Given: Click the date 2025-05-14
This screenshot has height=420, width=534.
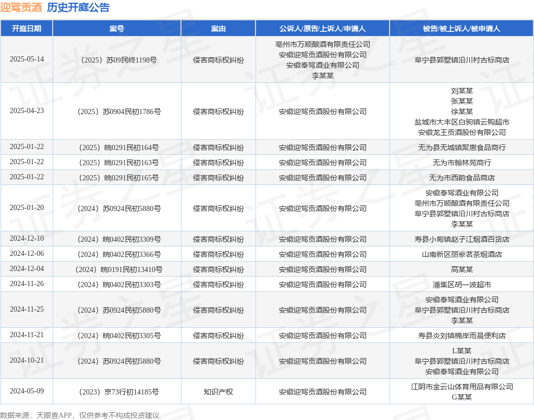Looking at the screenshot, I should 27,59.
